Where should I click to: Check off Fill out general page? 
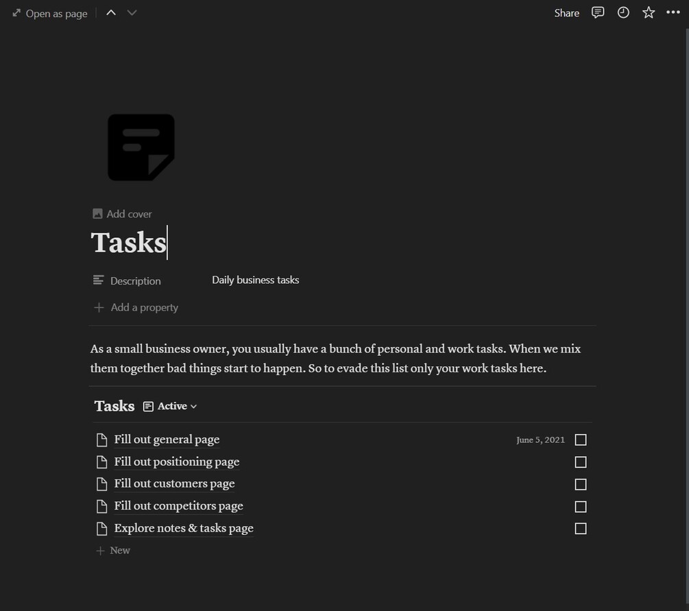(581, 440)
